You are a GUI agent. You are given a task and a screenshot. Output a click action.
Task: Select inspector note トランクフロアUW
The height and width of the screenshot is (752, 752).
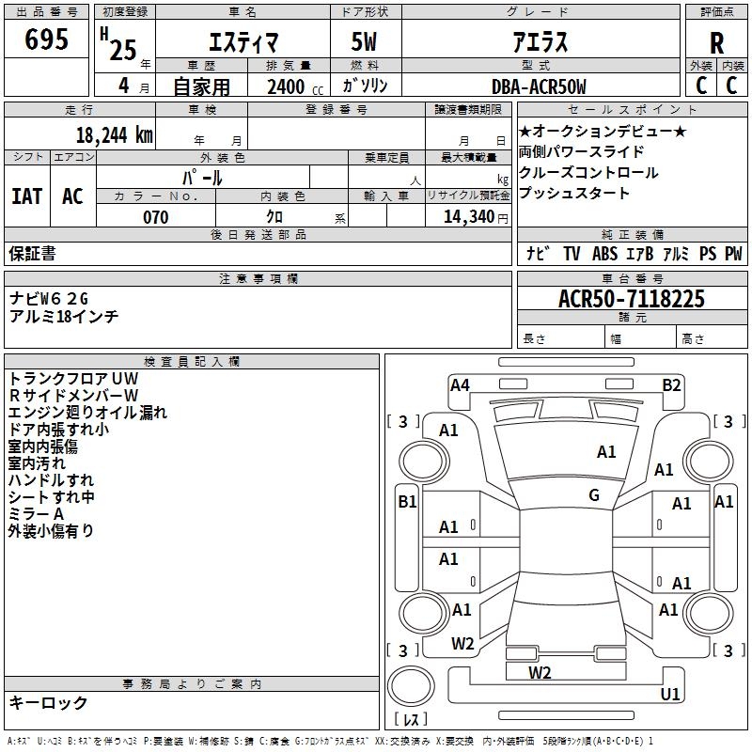pyautogui.click(x=73, y=379)
